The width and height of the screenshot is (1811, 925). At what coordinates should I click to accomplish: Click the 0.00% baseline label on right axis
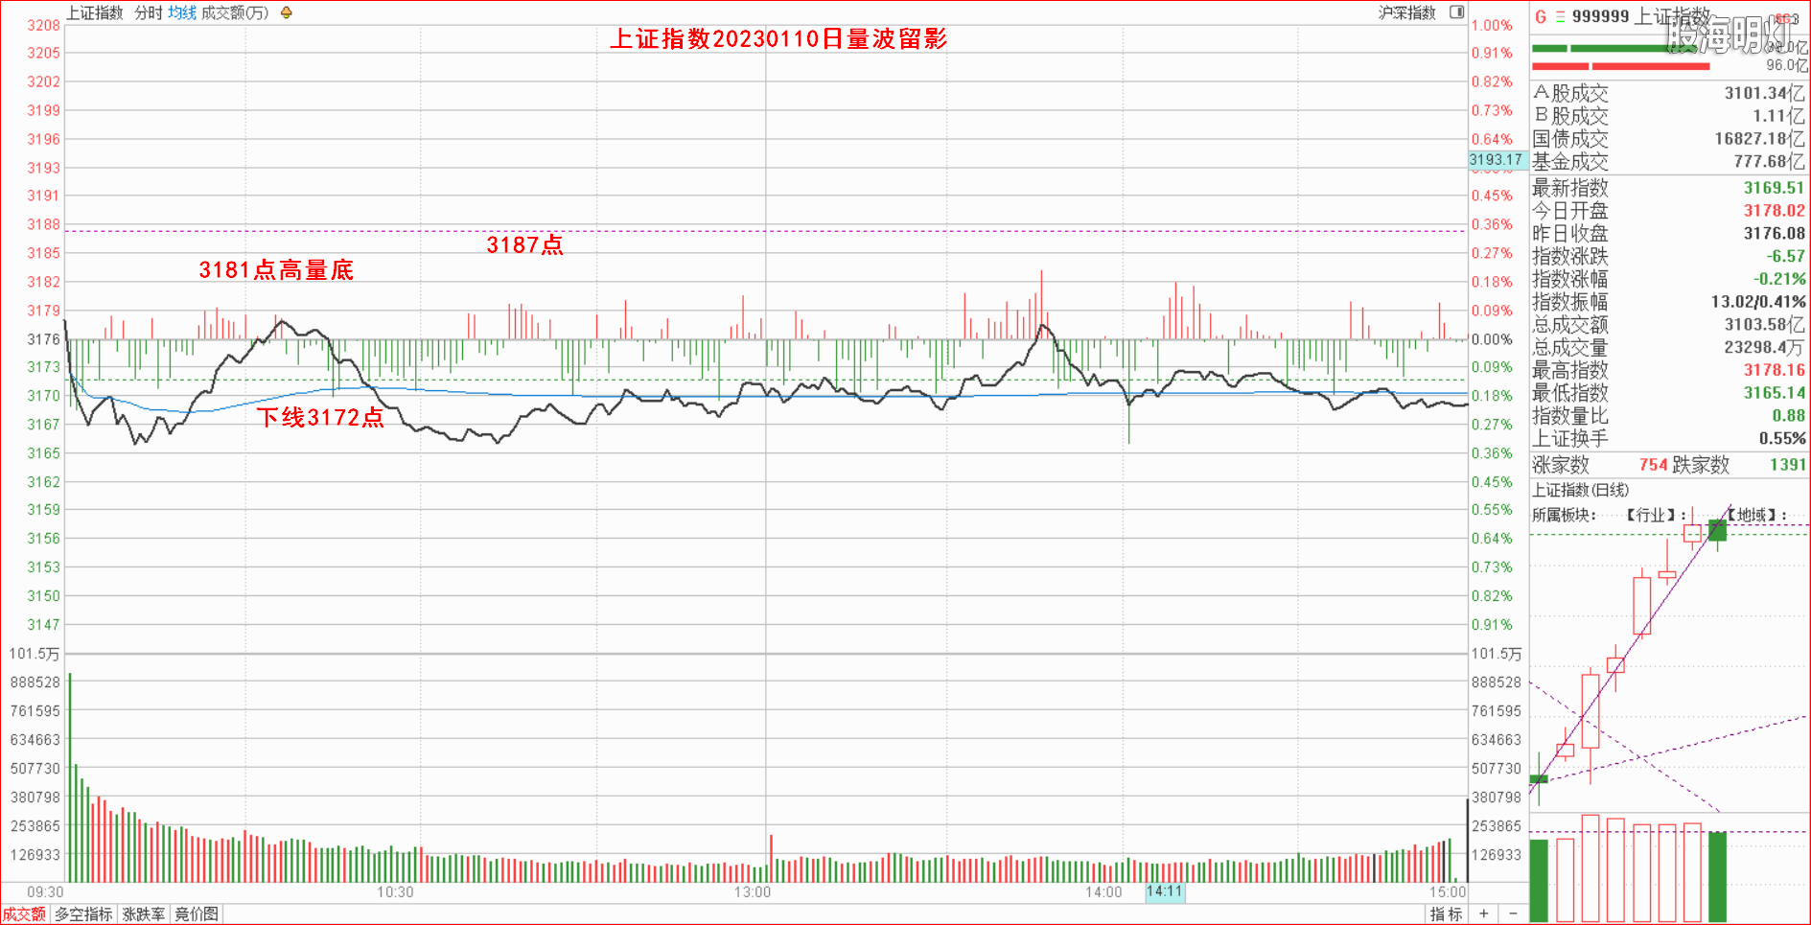[x=1493, y=339]
